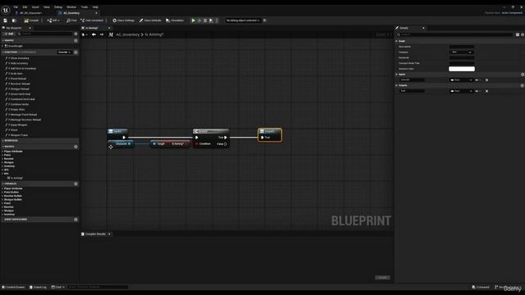This screenshot has height=295, width=525.
Task: Compile the blueprint
Action: tap(31, 20)
